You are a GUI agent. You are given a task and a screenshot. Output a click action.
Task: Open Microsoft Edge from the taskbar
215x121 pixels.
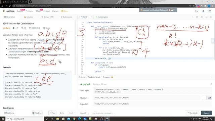pos(80,119)
